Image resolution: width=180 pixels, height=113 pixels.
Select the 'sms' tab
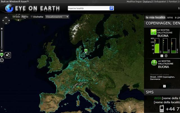170,17
